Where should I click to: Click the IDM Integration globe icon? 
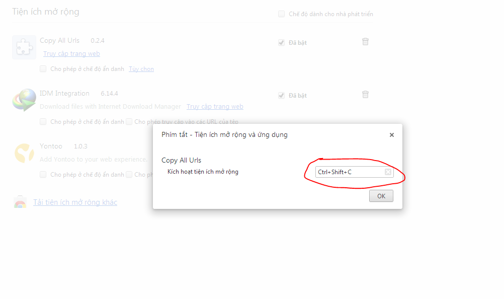click(24, 100)
